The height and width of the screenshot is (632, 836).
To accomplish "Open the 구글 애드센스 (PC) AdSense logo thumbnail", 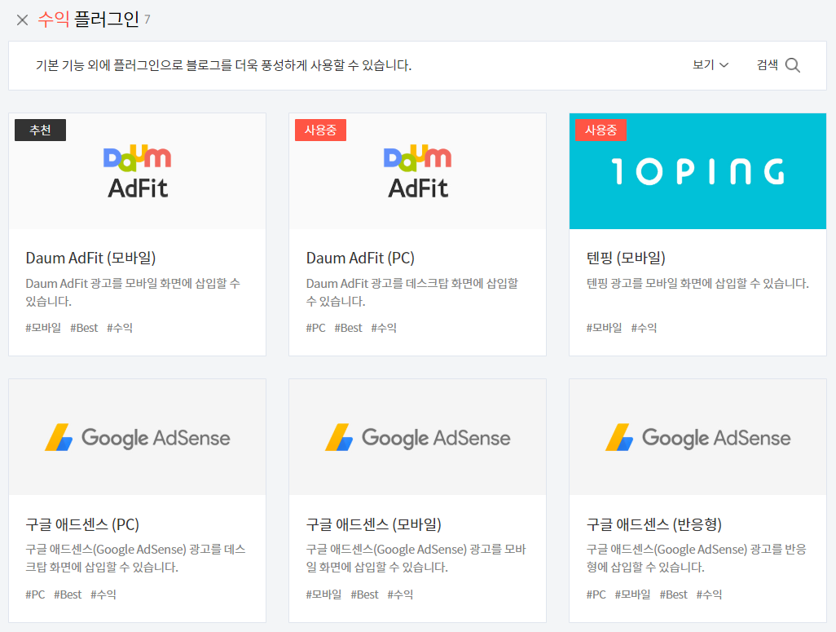I will coord(137,437).
